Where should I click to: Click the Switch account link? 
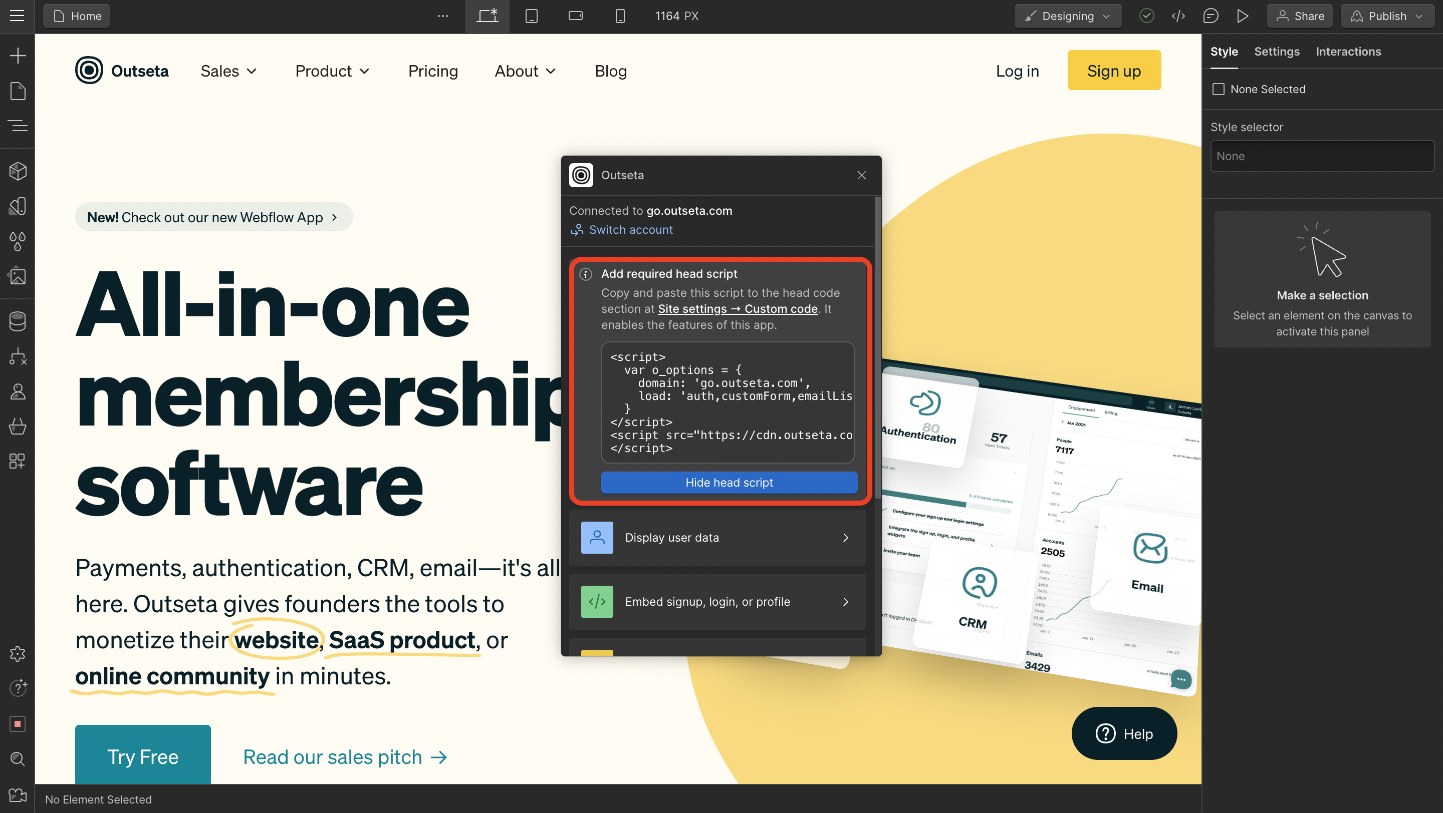(630, 229)
